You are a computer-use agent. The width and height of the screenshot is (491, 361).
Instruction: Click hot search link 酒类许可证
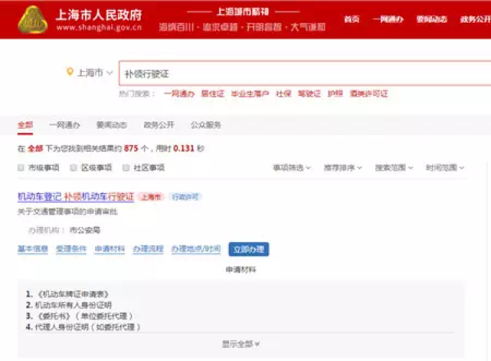369,94
